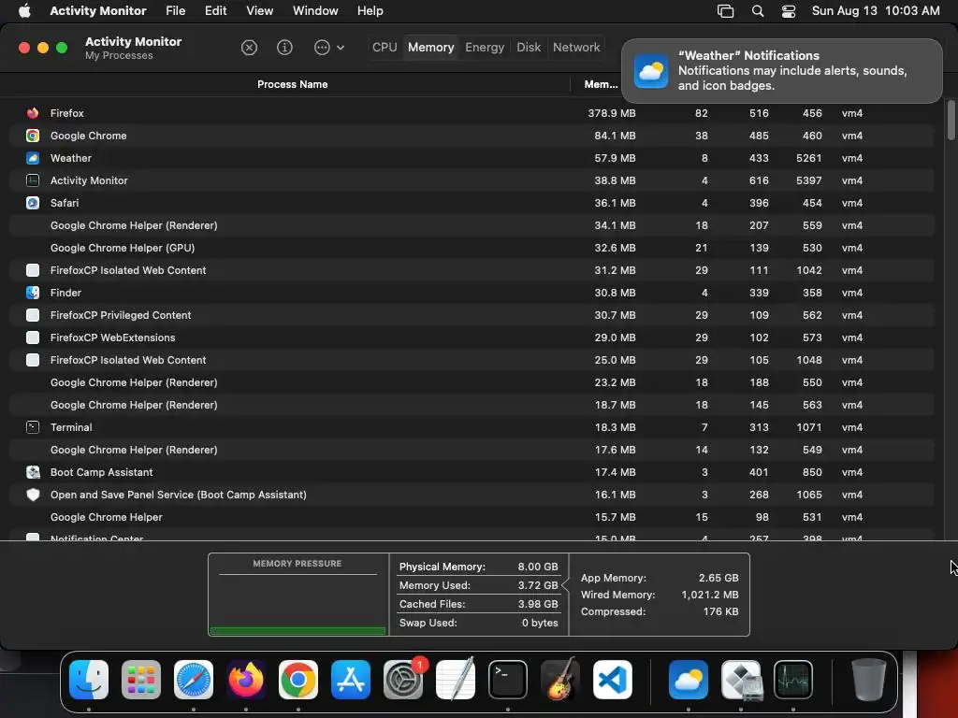Open Visual Studio Code from the Dock
958x718 pixels.
coord(612,680)
